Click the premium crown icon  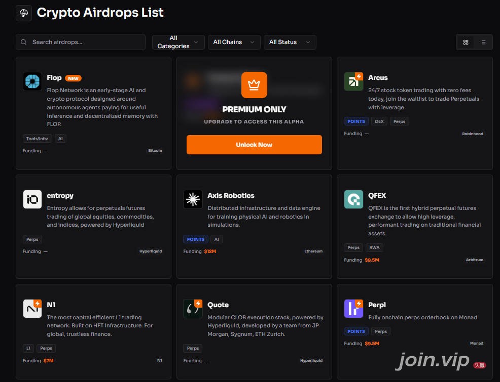click(x=254, y=85)
